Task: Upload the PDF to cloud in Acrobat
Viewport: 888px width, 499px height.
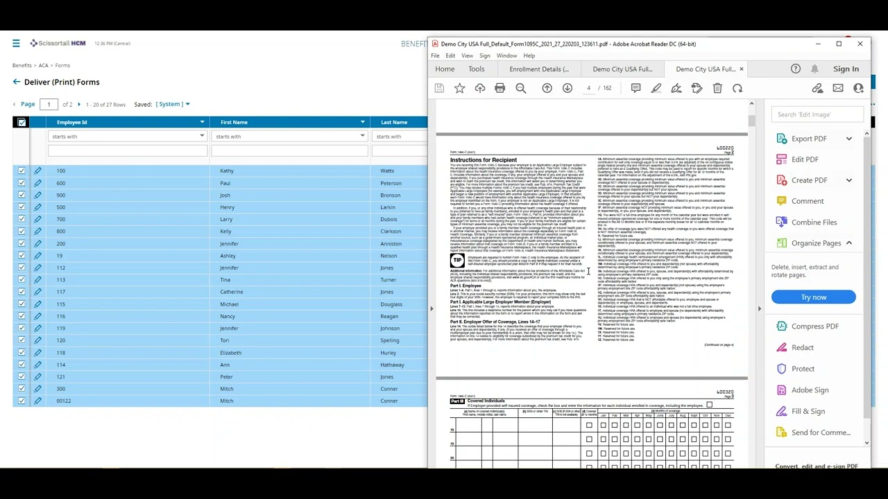Action: point(480,88)
